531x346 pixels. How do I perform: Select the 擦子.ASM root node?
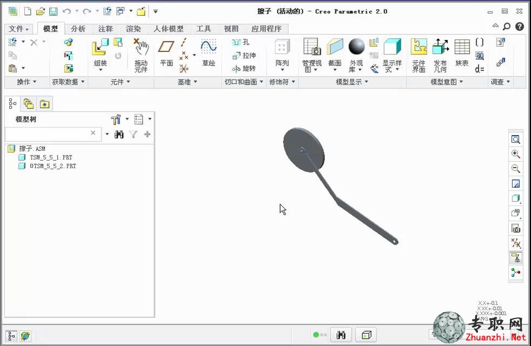(x=26, y=149)
